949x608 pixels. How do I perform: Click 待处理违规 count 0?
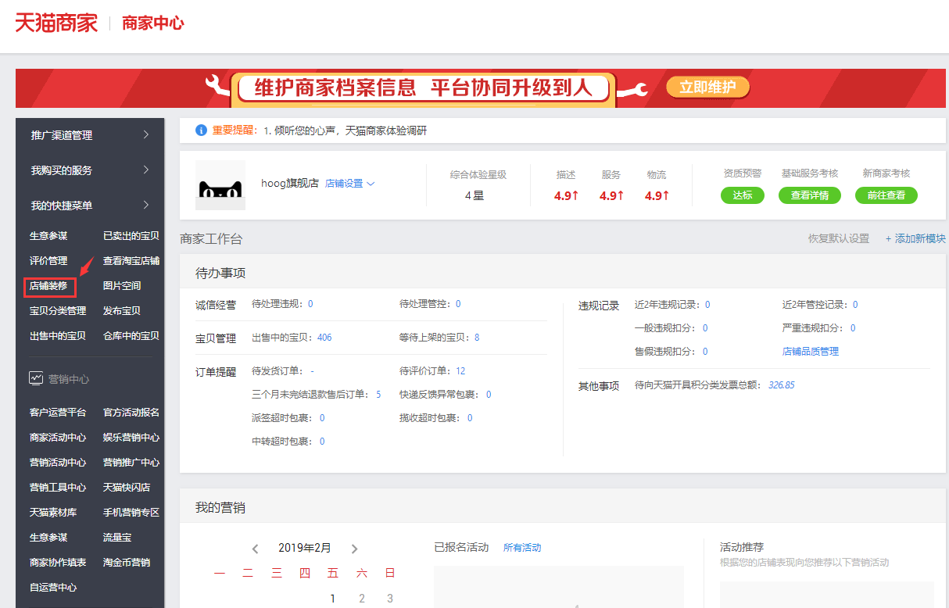[310, 304]
